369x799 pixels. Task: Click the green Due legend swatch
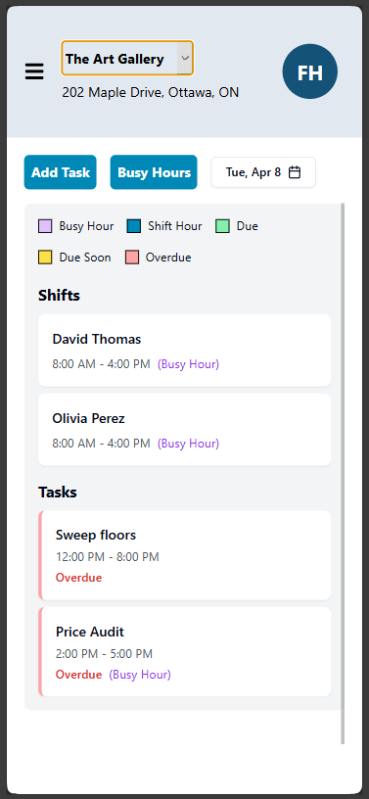tap(223, 226)
